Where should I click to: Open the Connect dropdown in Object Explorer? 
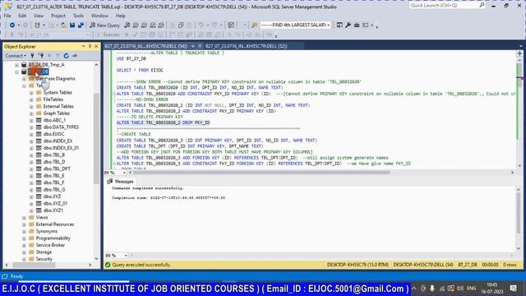(16, 56)
